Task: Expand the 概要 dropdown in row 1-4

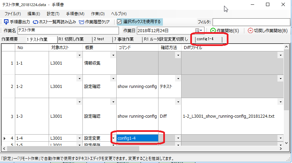Action: click(x=113, y=138)
